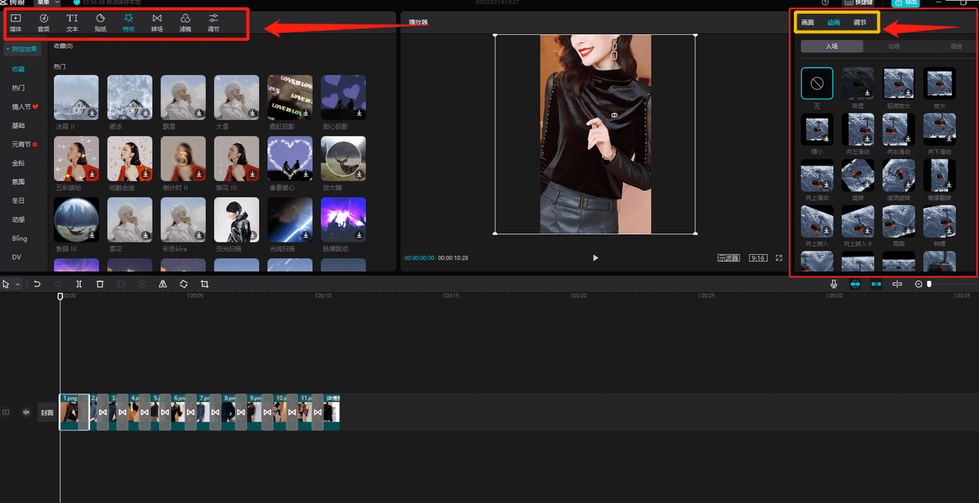The height and width of the screenshot is (503, 979).
Task: Click the 9:16 aspect ratio button
Action: [758, 258]
